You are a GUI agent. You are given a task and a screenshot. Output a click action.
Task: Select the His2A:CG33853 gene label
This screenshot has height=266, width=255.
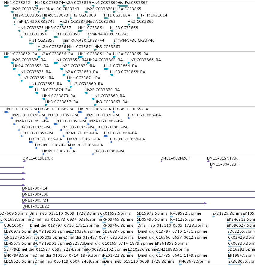pos(27,15)
